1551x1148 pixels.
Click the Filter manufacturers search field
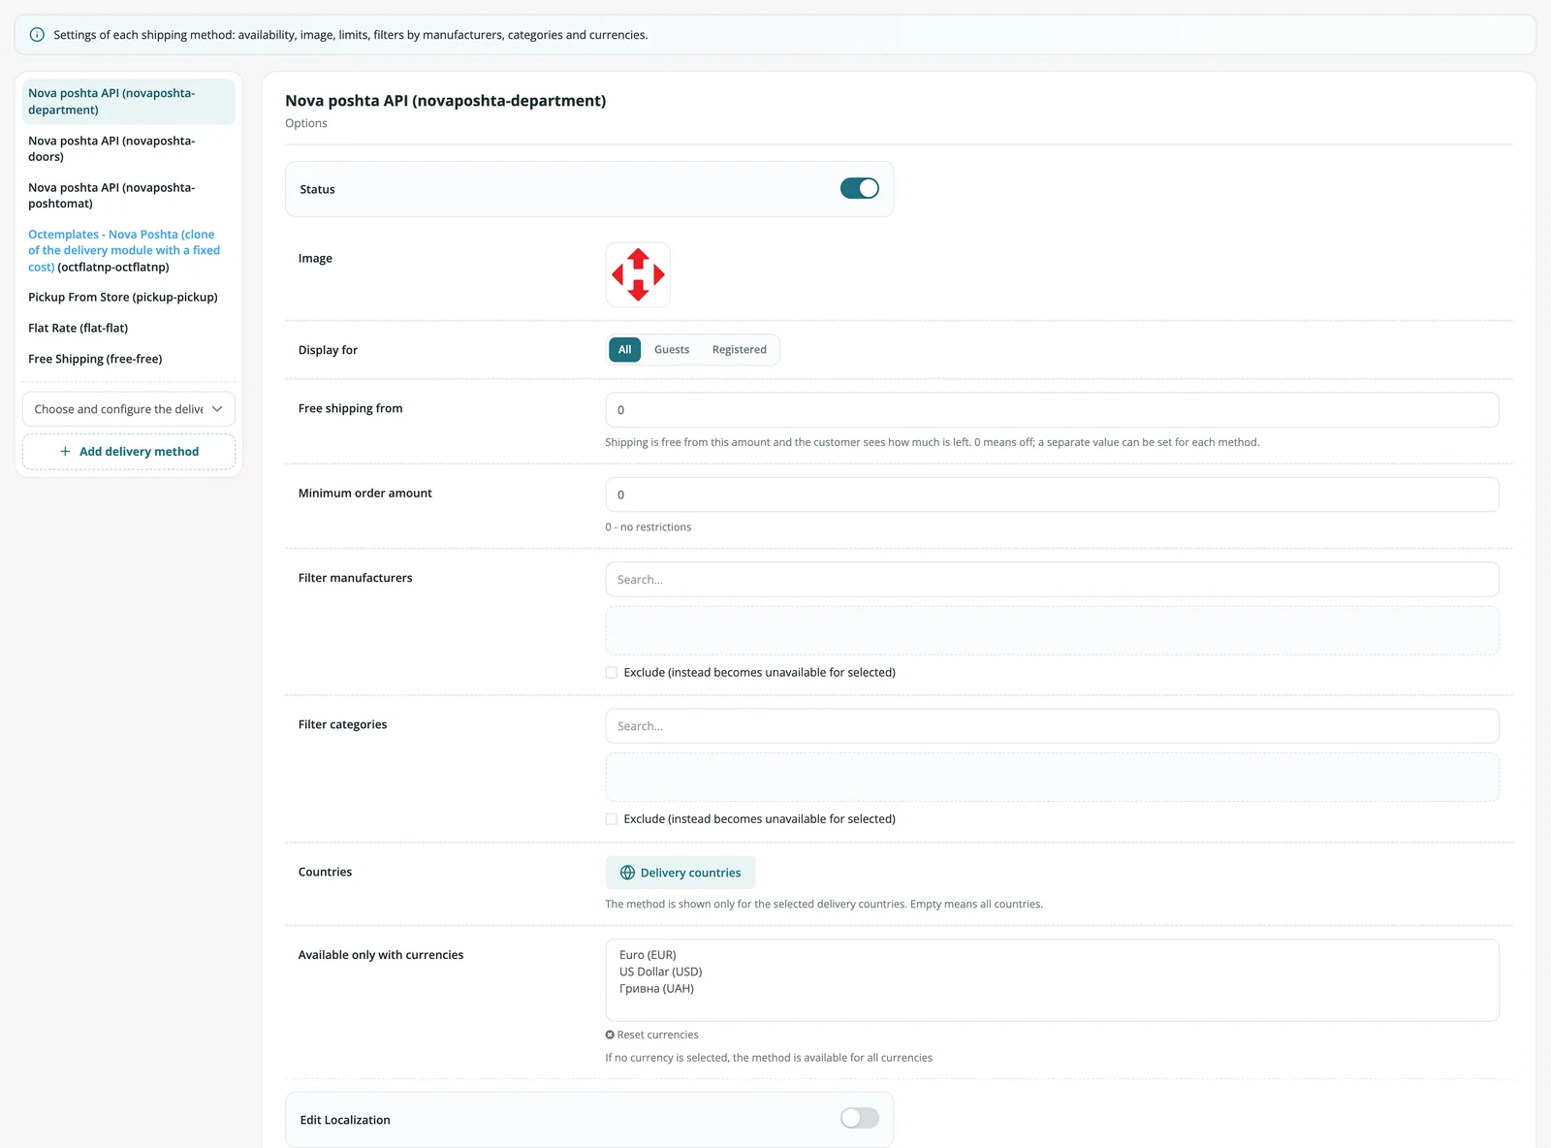pyautogui.click(x=1053, y=580)
